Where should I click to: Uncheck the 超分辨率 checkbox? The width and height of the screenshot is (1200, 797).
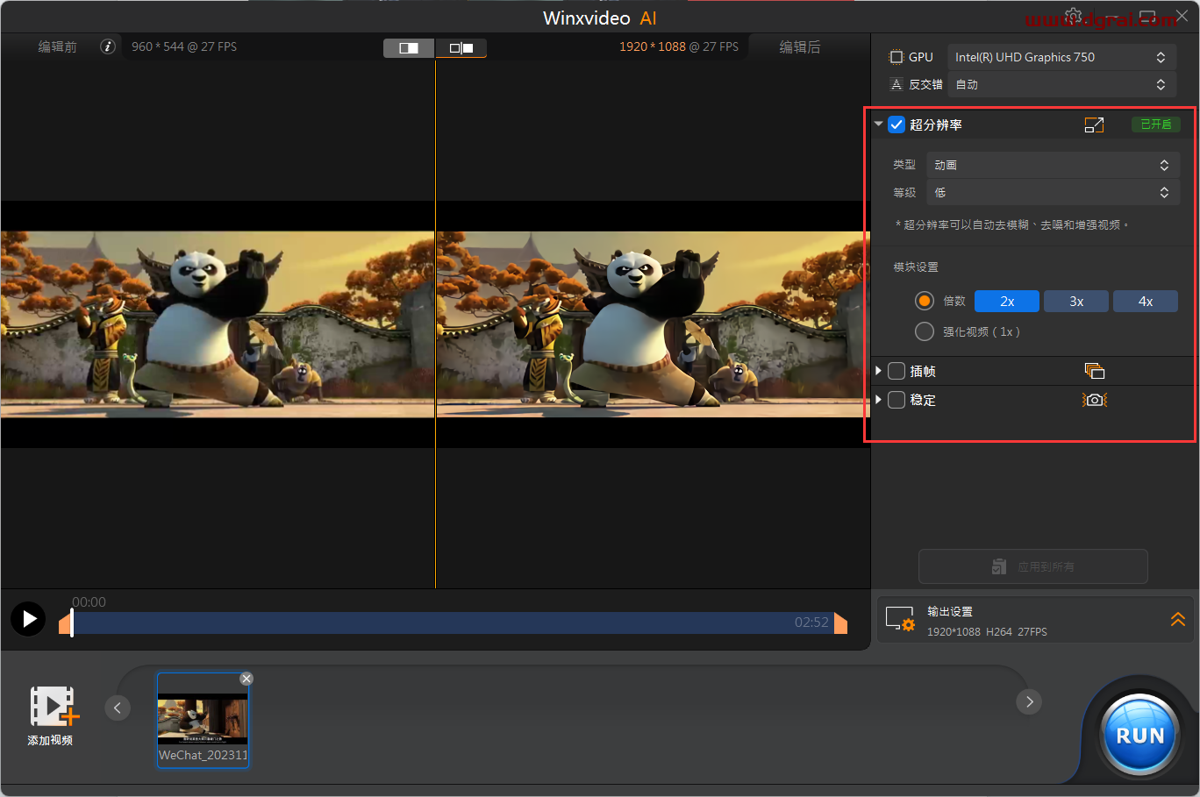(x=896, y=125)
